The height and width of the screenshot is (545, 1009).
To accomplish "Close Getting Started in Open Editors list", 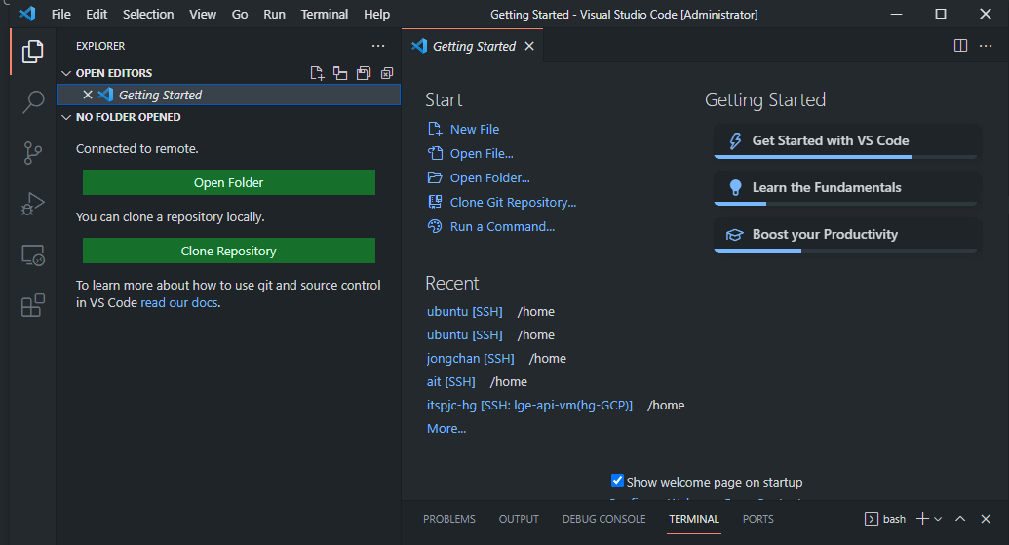I will click(x=88, y=95).
